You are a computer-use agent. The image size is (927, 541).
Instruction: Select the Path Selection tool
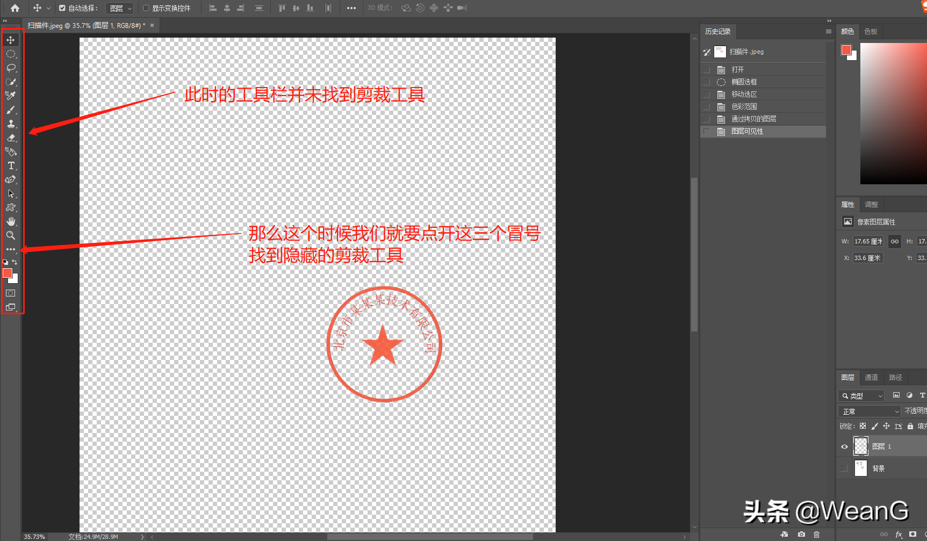(x=11, y=193)
